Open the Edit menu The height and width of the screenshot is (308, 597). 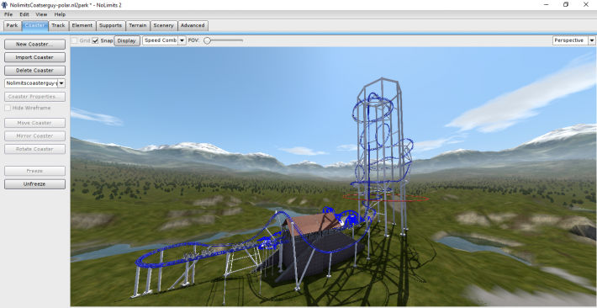point(24,14)
